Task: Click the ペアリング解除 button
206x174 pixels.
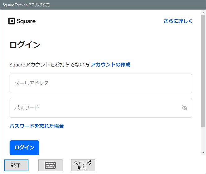Action: (83, 165)
